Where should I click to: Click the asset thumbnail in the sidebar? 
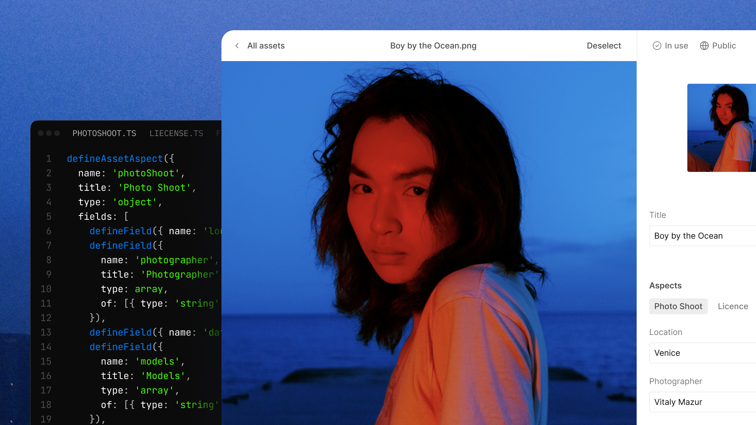coord(721,128)
